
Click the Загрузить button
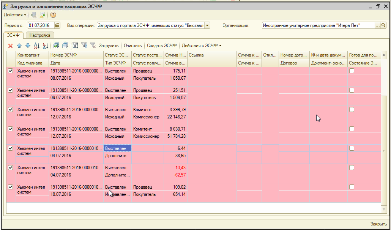coord(109,46)
